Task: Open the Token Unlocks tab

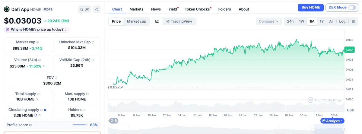Action: (197, 9)
